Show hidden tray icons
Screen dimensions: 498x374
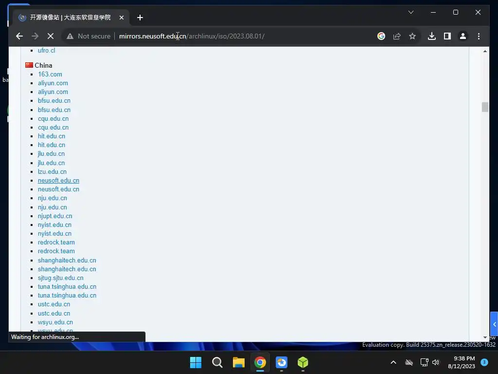coord(393,362)
